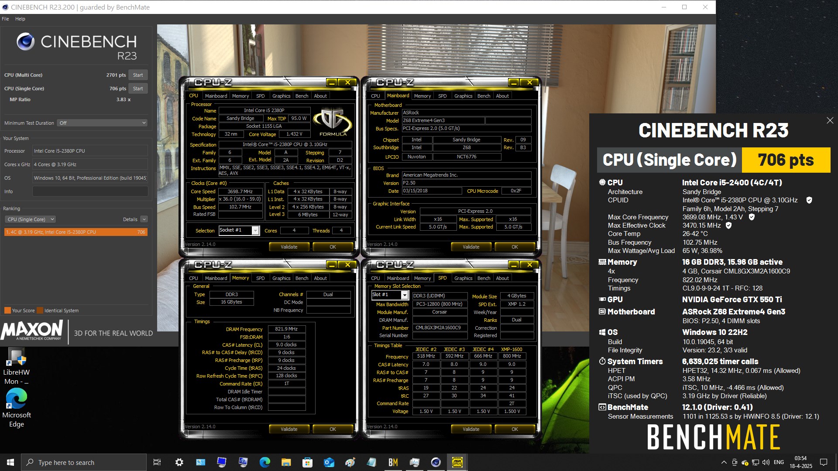The width and height of the screenshot is (838, 471).
Task: Start the CPU Multi Core test
Action: click(138, 75)
